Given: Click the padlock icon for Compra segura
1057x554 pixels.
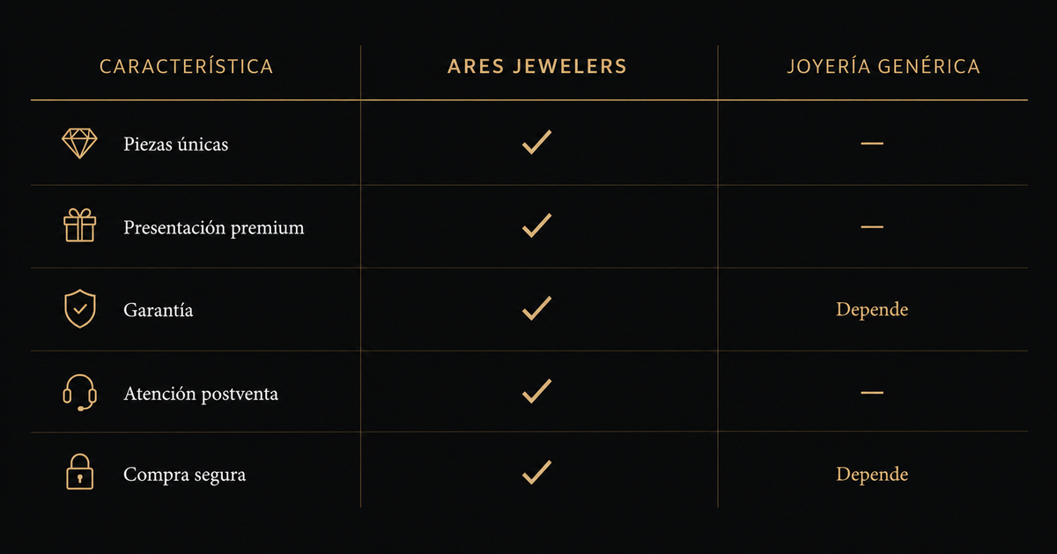Looking at the screenshot, I should click(79, 473).
